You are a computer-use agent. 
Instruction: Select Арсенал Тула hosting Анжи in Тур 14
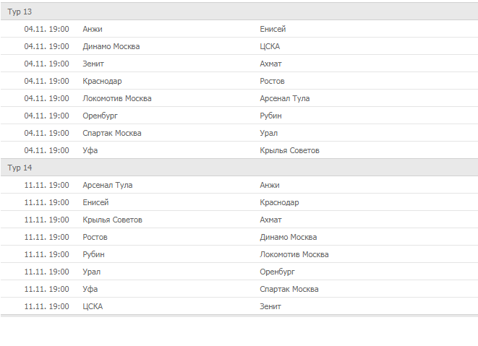pyautogui.click(x=108, y=185)
